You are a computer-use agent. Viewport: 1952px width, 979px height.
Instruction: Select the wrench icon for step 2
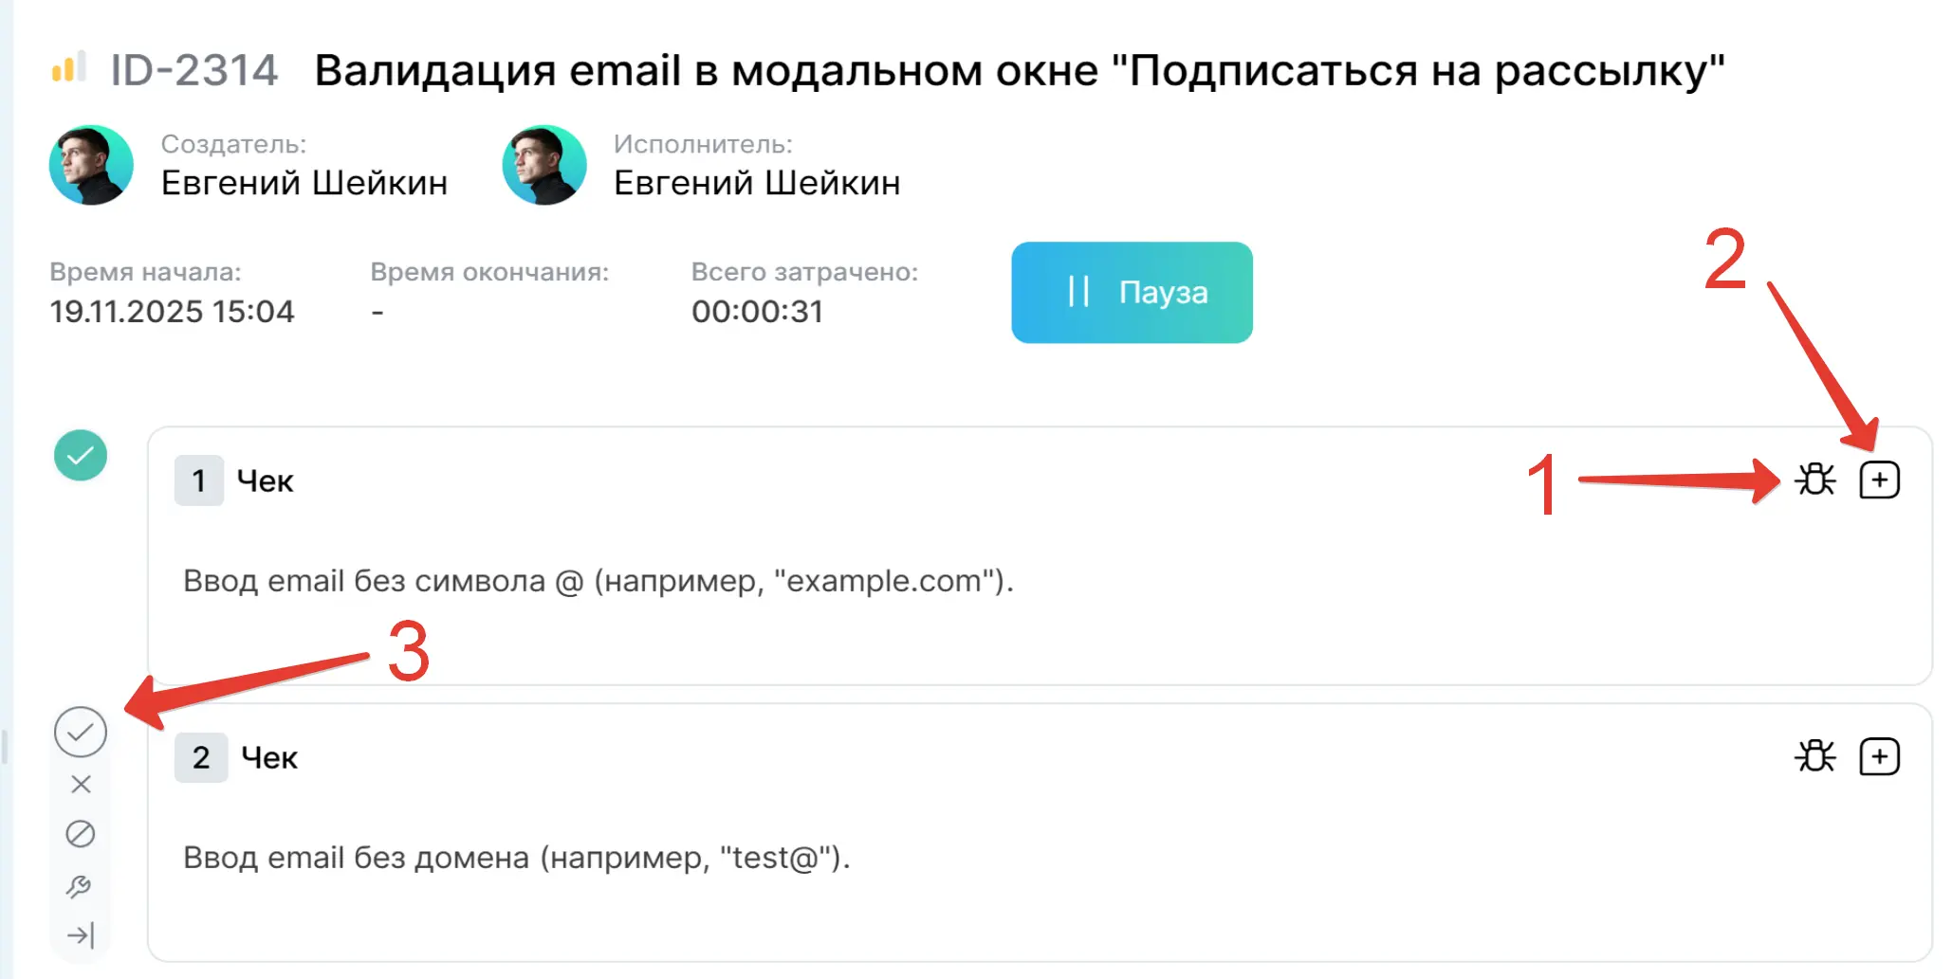(82, 885)
